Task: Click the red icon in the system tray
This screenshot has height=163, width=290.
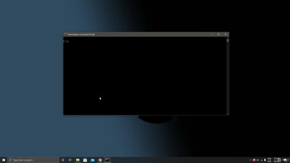Action: 254,160
